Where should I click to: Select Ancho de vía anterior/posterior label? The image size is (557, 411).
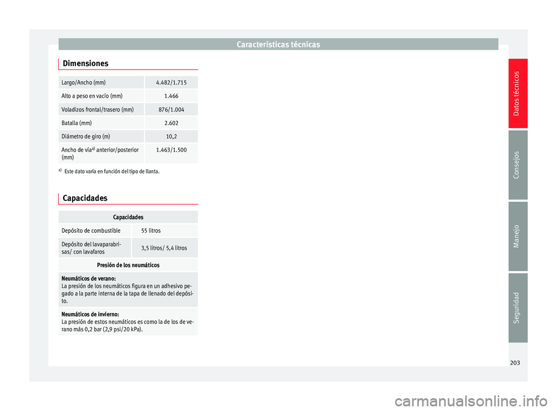click(x=100, y=154)
